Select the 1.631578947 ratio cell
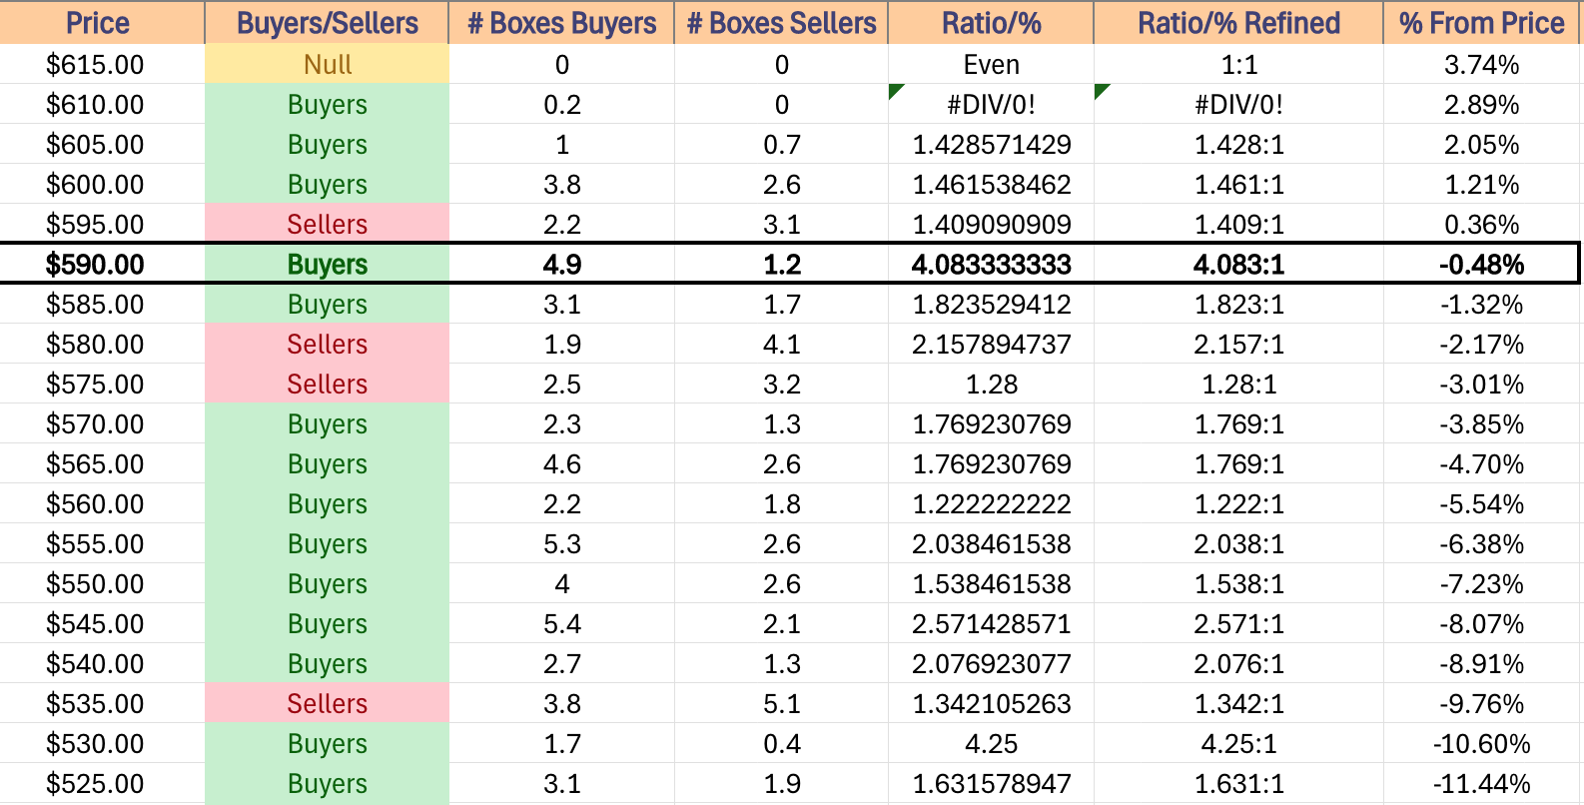 [x=991, y=783]
